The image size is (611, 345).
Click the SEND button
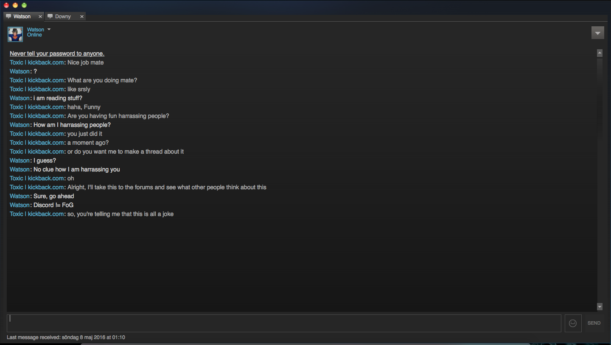(594, 323)
